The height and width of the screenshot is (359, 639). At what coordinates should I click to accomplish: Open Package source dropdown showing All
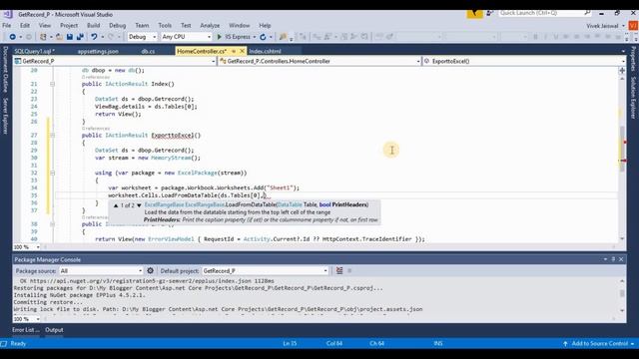tap(101, 270)
